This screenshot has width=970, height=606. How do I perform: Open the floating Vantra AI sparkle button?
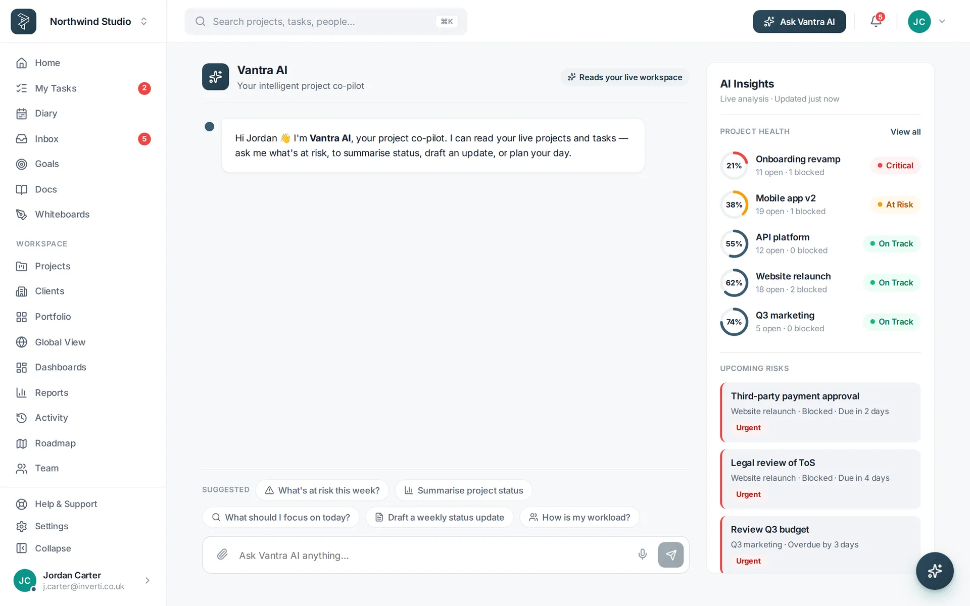click(935, 571)
